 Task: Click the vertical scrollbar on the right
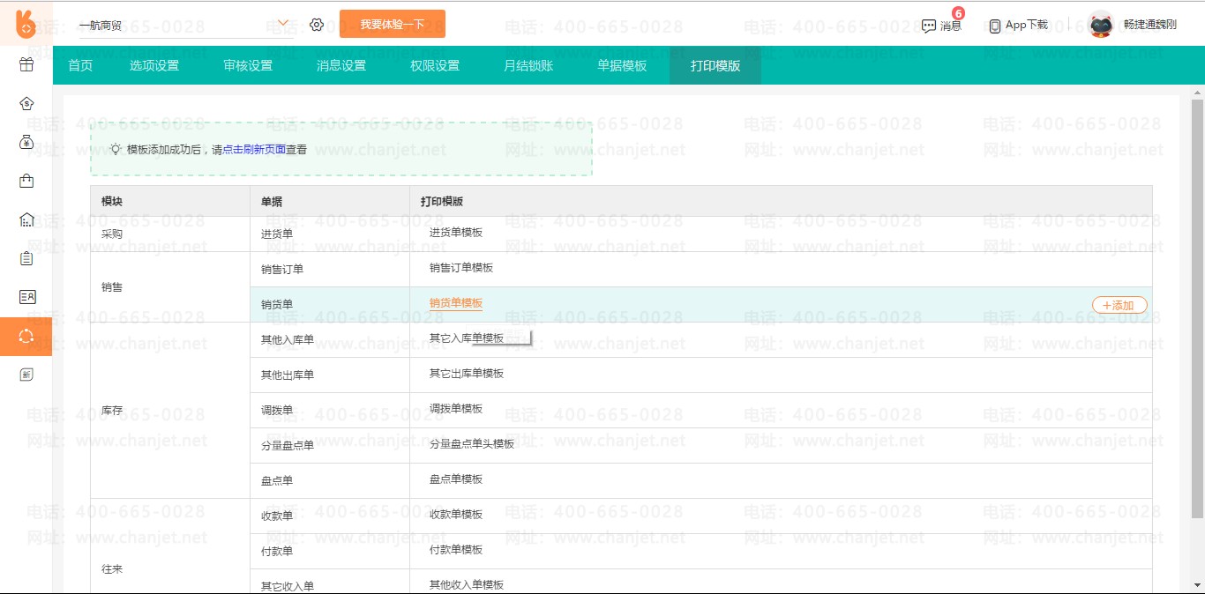click(x=1197, y=308)
